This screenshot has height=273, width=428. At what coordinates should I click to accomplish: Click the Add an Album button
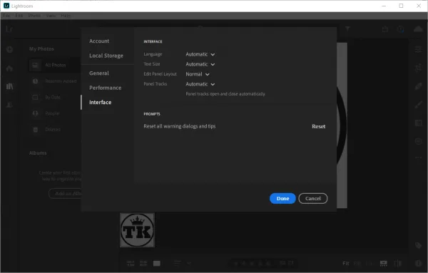point(65,193)
